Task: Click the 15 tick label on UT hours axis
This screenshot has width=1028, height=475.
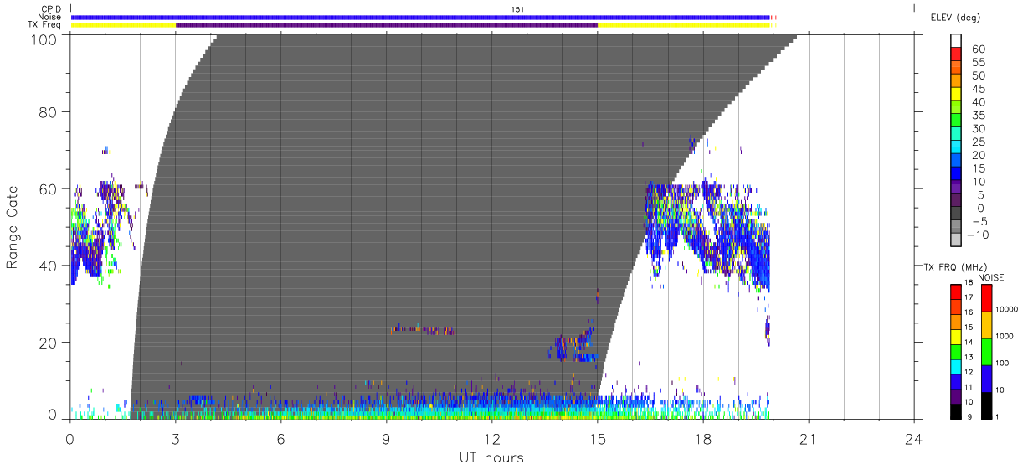Action: [x=597, y=439]
